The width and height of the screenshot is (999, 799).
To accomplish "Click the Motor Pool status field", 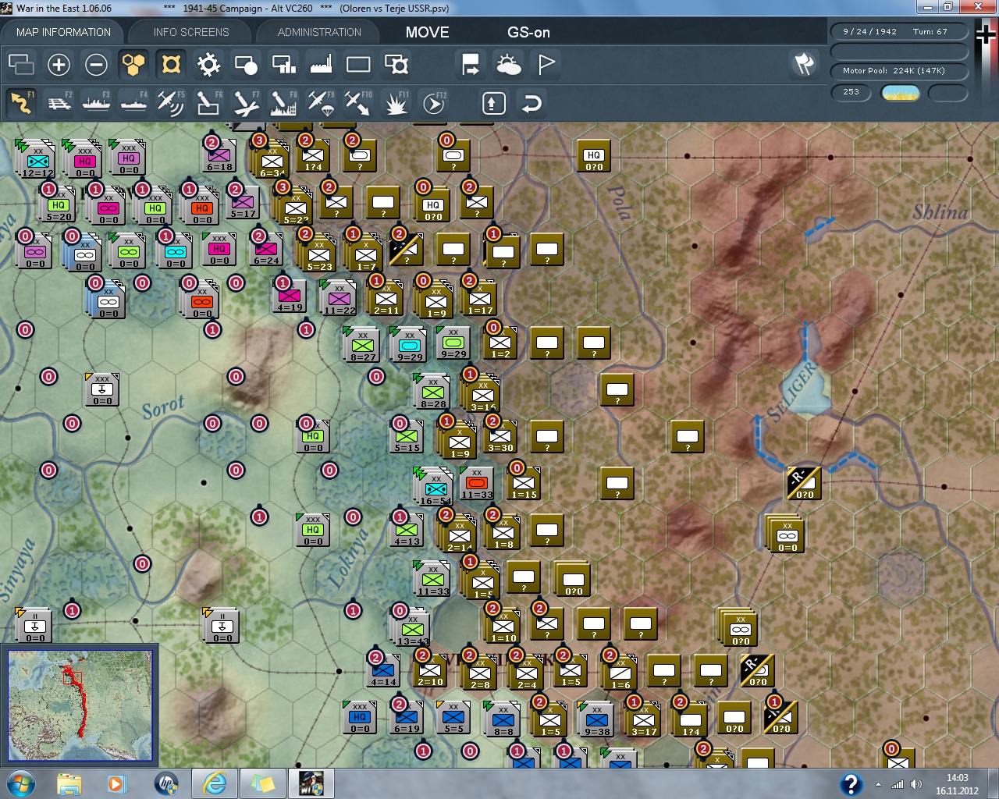I will 898,71.
